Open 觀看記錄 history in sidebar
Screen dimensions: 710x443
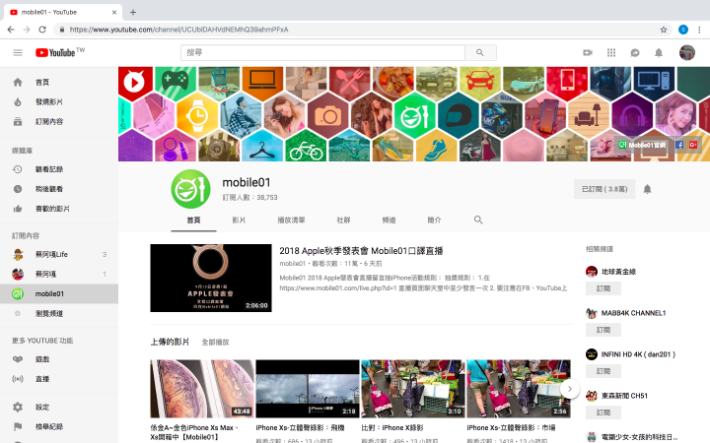(x=59, y=169)
